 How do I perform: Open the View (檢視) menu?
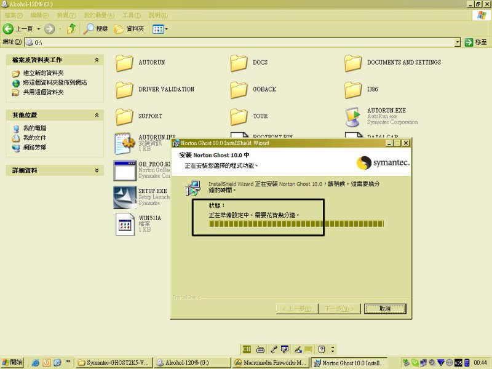tap(66, 15)
